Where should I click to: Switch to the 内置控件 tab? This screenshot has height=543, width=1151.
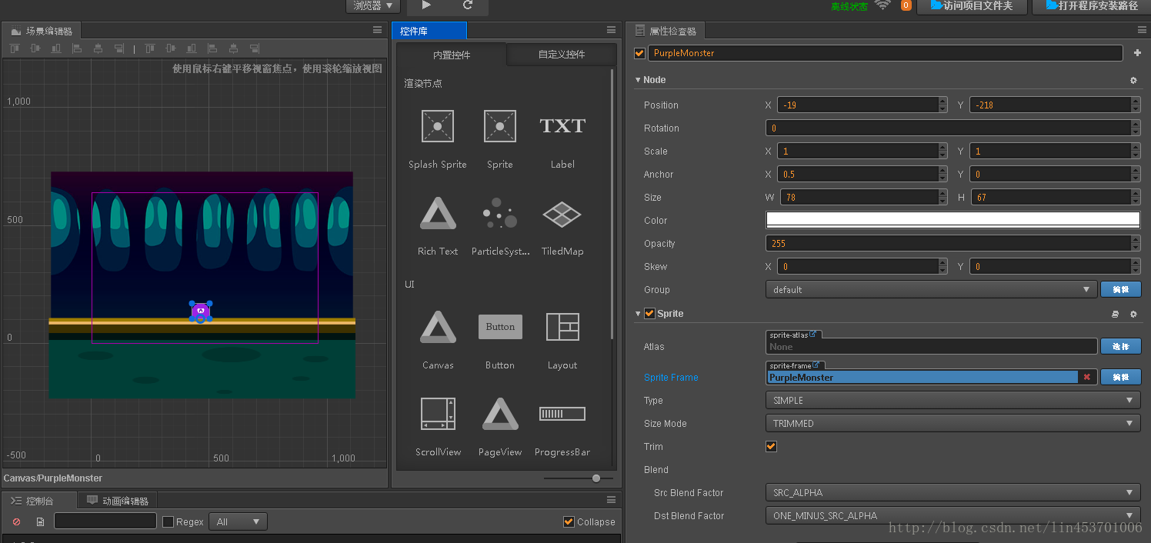(452, 55)
